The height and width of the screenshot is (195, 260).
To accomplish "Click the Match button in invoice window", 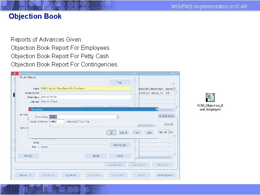I will click(x=141, y=175).
